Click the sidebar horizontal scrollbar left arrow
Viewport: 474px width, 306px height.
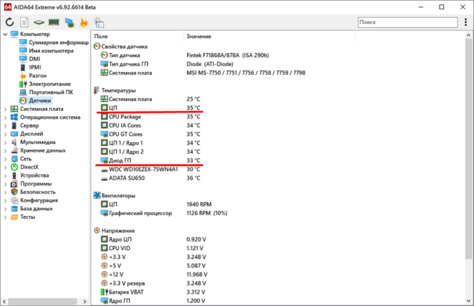pyautogui.click(x=5, y=301)
